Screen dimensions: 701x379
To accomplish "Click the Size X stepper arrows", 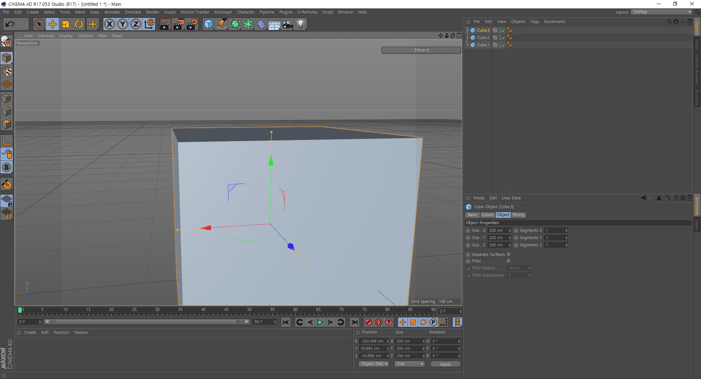I will pyautogui.click(x=510, y=231).
